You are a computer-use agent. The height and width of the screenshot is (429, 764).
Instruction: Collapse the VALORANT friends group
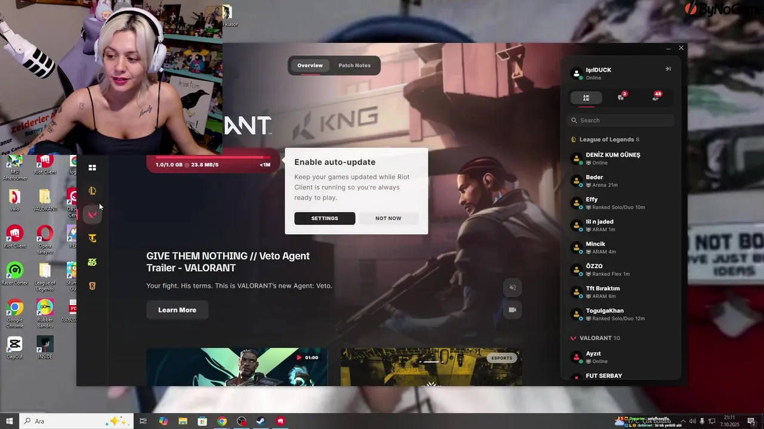tap(595, 338)
